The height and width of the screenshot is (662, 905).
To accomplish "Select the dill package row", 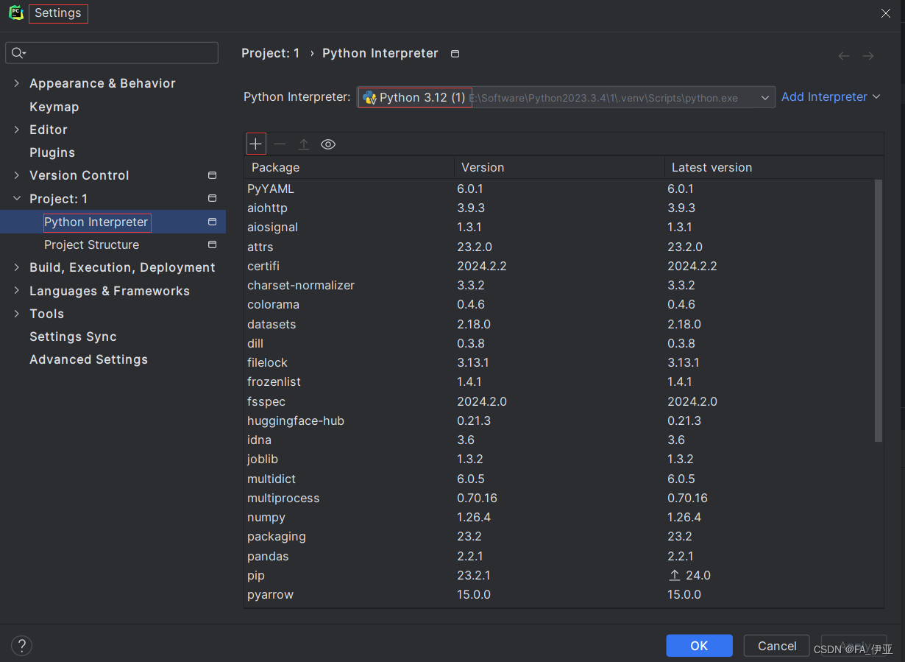I will point(559,343).
